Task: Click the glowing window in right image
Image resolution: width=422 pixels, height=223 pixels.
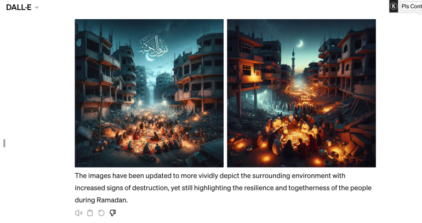Action: (248, 70)
